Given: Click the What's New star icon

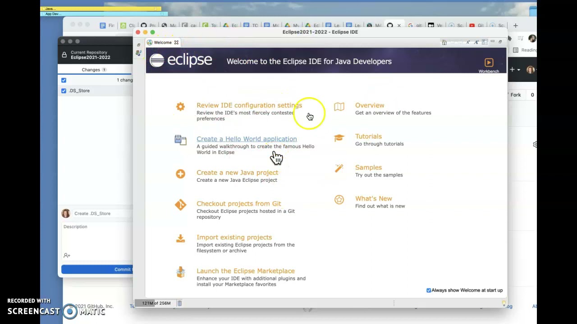Looking at the screenshot, I should click(x=339, y=199).
